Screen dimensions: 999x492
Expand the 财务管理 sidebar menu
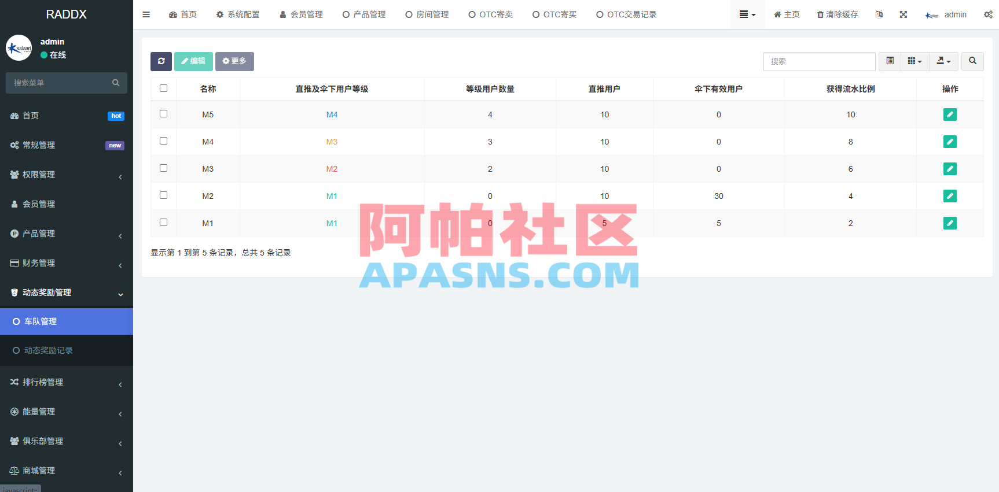pyautogui.click(x=67, y=263)
